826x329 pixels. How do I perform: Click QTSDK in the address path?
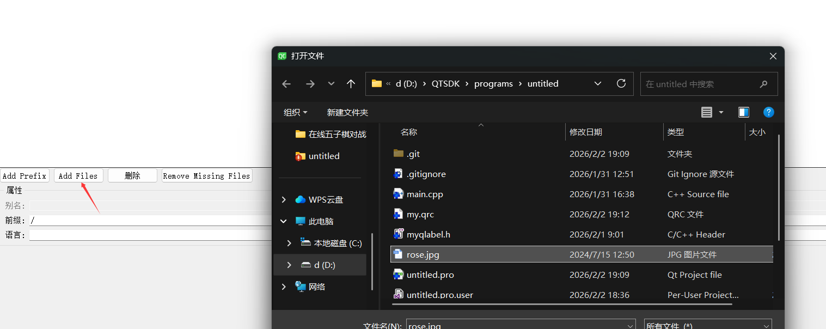(446, 84)
